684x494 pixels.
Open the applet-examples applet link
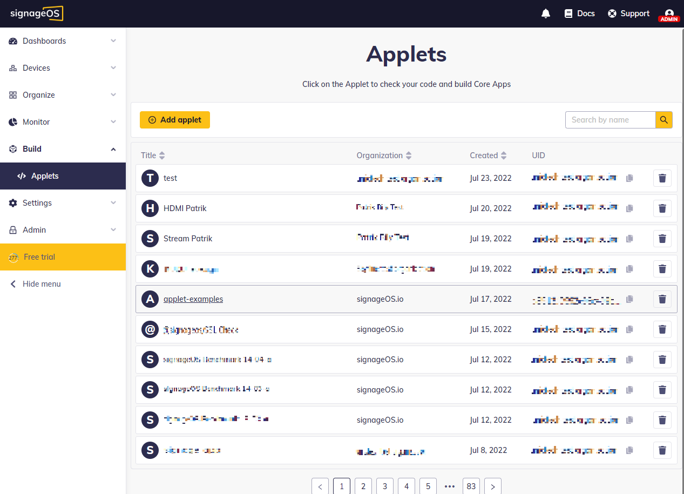click(193, 299)
